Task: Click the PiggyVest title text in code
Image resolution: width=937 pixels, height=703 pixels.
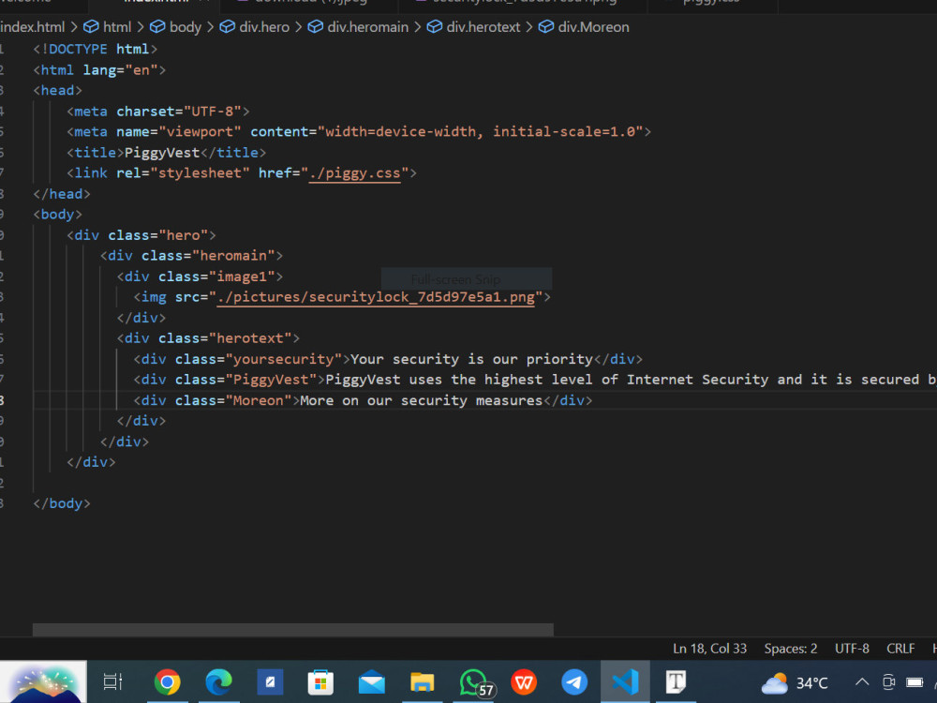Action: (162, 153)
